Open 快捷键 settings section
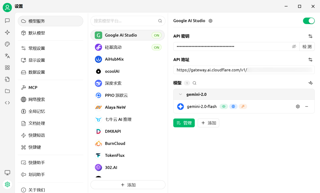The image size is (320, 193). [x=50, y=147]
